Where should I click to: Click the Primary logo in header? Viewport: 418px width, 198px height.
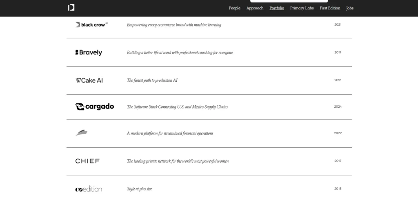coord(71,8)
